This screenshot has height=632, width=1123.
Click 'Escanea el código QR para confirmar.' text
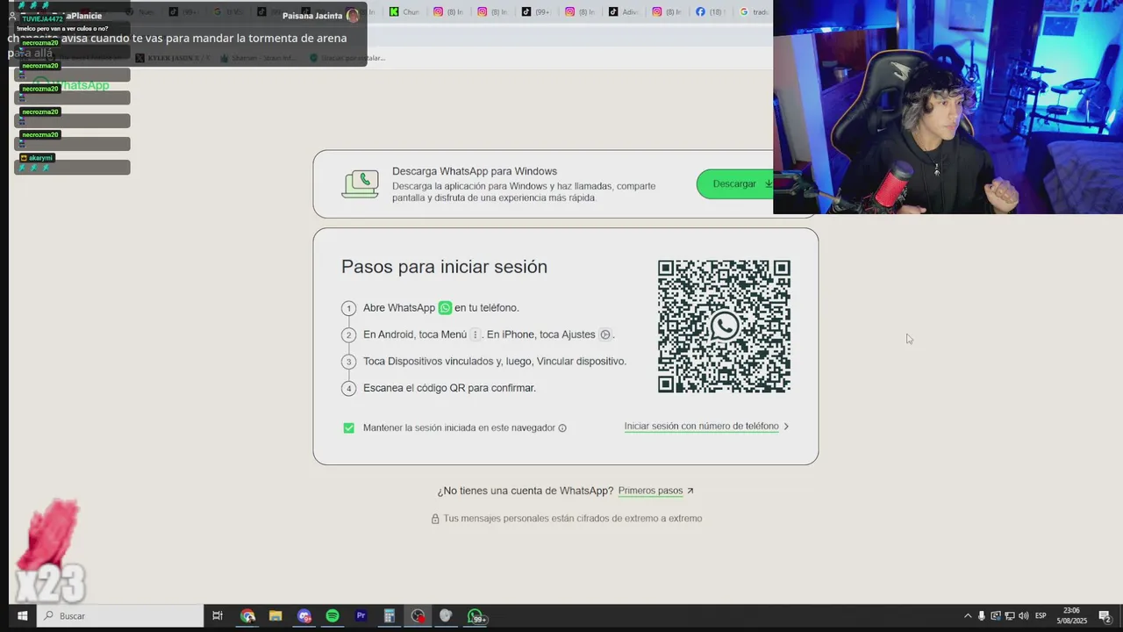point(449,388)
